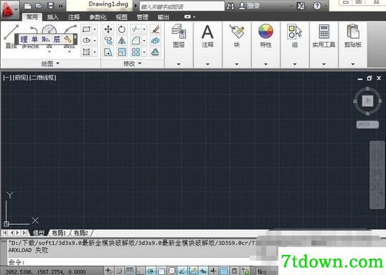The image size is (386, 275).
Task: Toggle Infer Constraints in status bar
Action: 108,271
